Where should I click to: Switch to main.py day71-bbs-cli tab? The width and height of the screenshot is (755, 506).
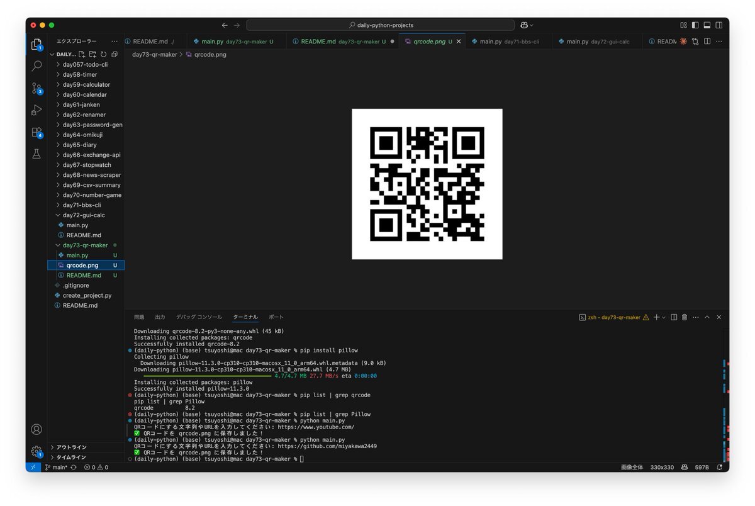click(508, 42)
